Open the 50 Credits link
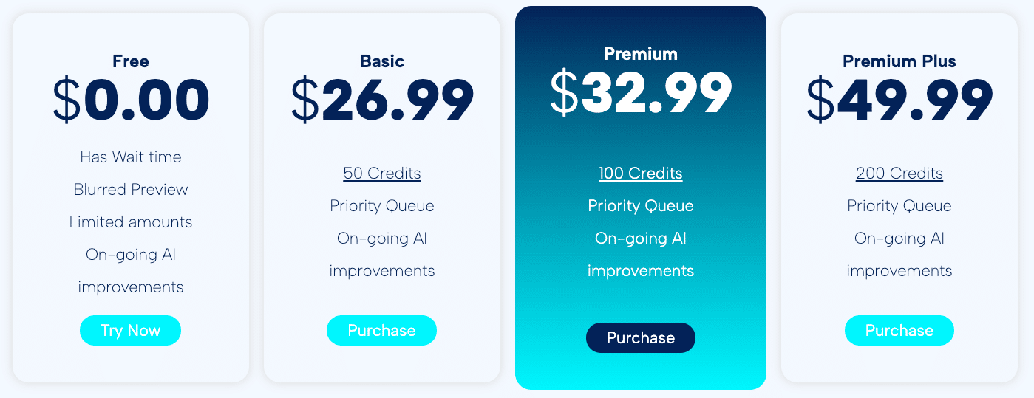This screenshot has height=398, width=1034. tap(381, 174)
